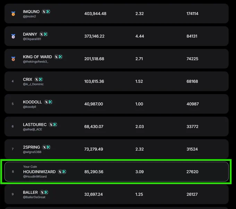Select the KOODOLL coin name
236x209 pixels.
click(32, 102)
